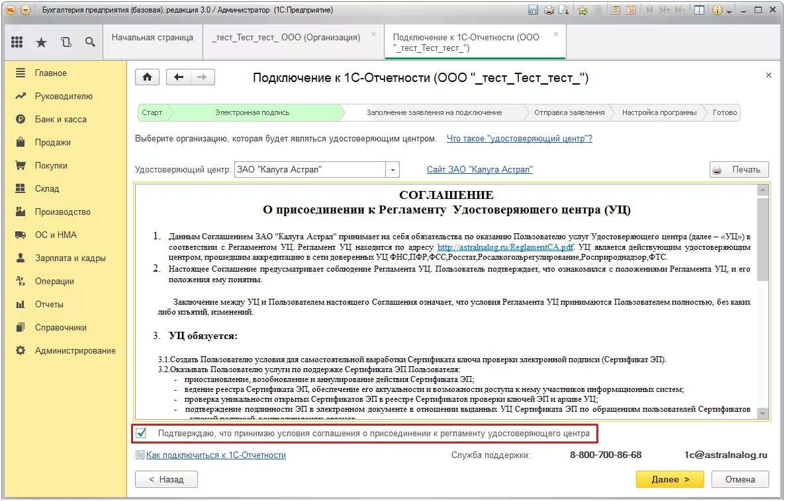The width and height of the screenshot is (785, 501).
Task: Navigate forward with the right arrow button
Action: [203, 77]
